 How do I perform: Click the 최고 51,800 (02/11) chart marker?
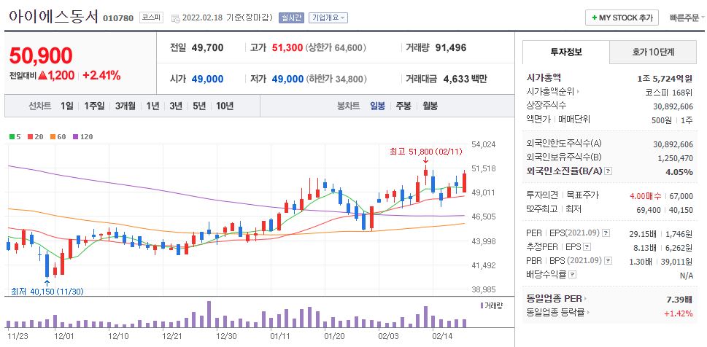coord(426,152)
